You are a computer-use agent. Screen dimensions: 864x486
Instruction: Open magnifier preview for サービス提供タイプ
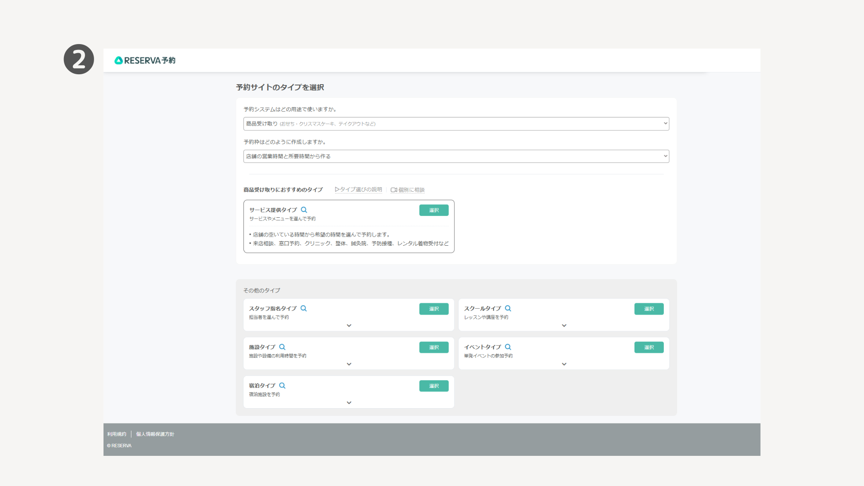[x=304, y=210]
